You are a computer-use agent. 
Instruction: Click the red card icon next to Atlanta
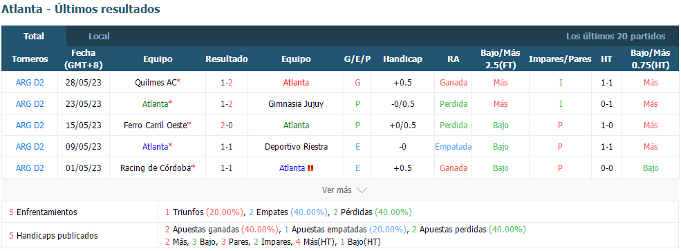click(310, 168)
